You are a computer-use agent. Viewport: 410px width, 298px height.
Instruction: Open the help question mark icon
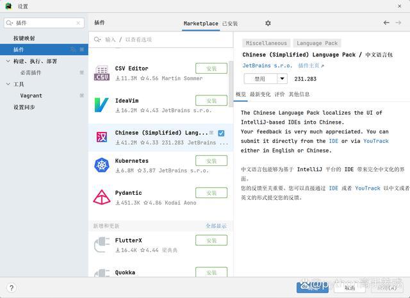(11, 288)
